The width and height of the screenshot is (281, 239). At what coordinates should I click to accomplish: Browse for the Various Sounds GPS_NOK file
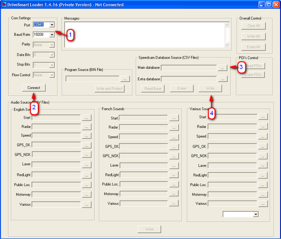point(263,156)
